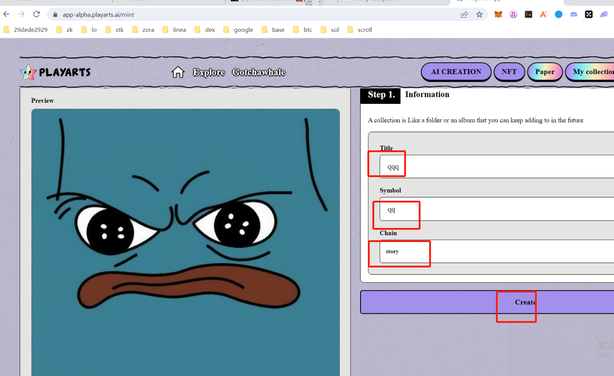Open the Explore menu item

click(x=209, y=72)
